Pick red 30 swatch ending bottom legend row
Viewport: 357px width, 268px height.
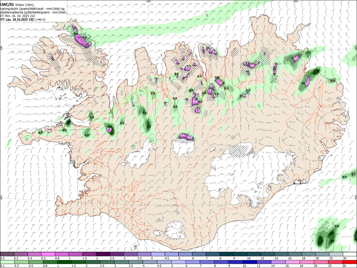click(x=349, y=262)
